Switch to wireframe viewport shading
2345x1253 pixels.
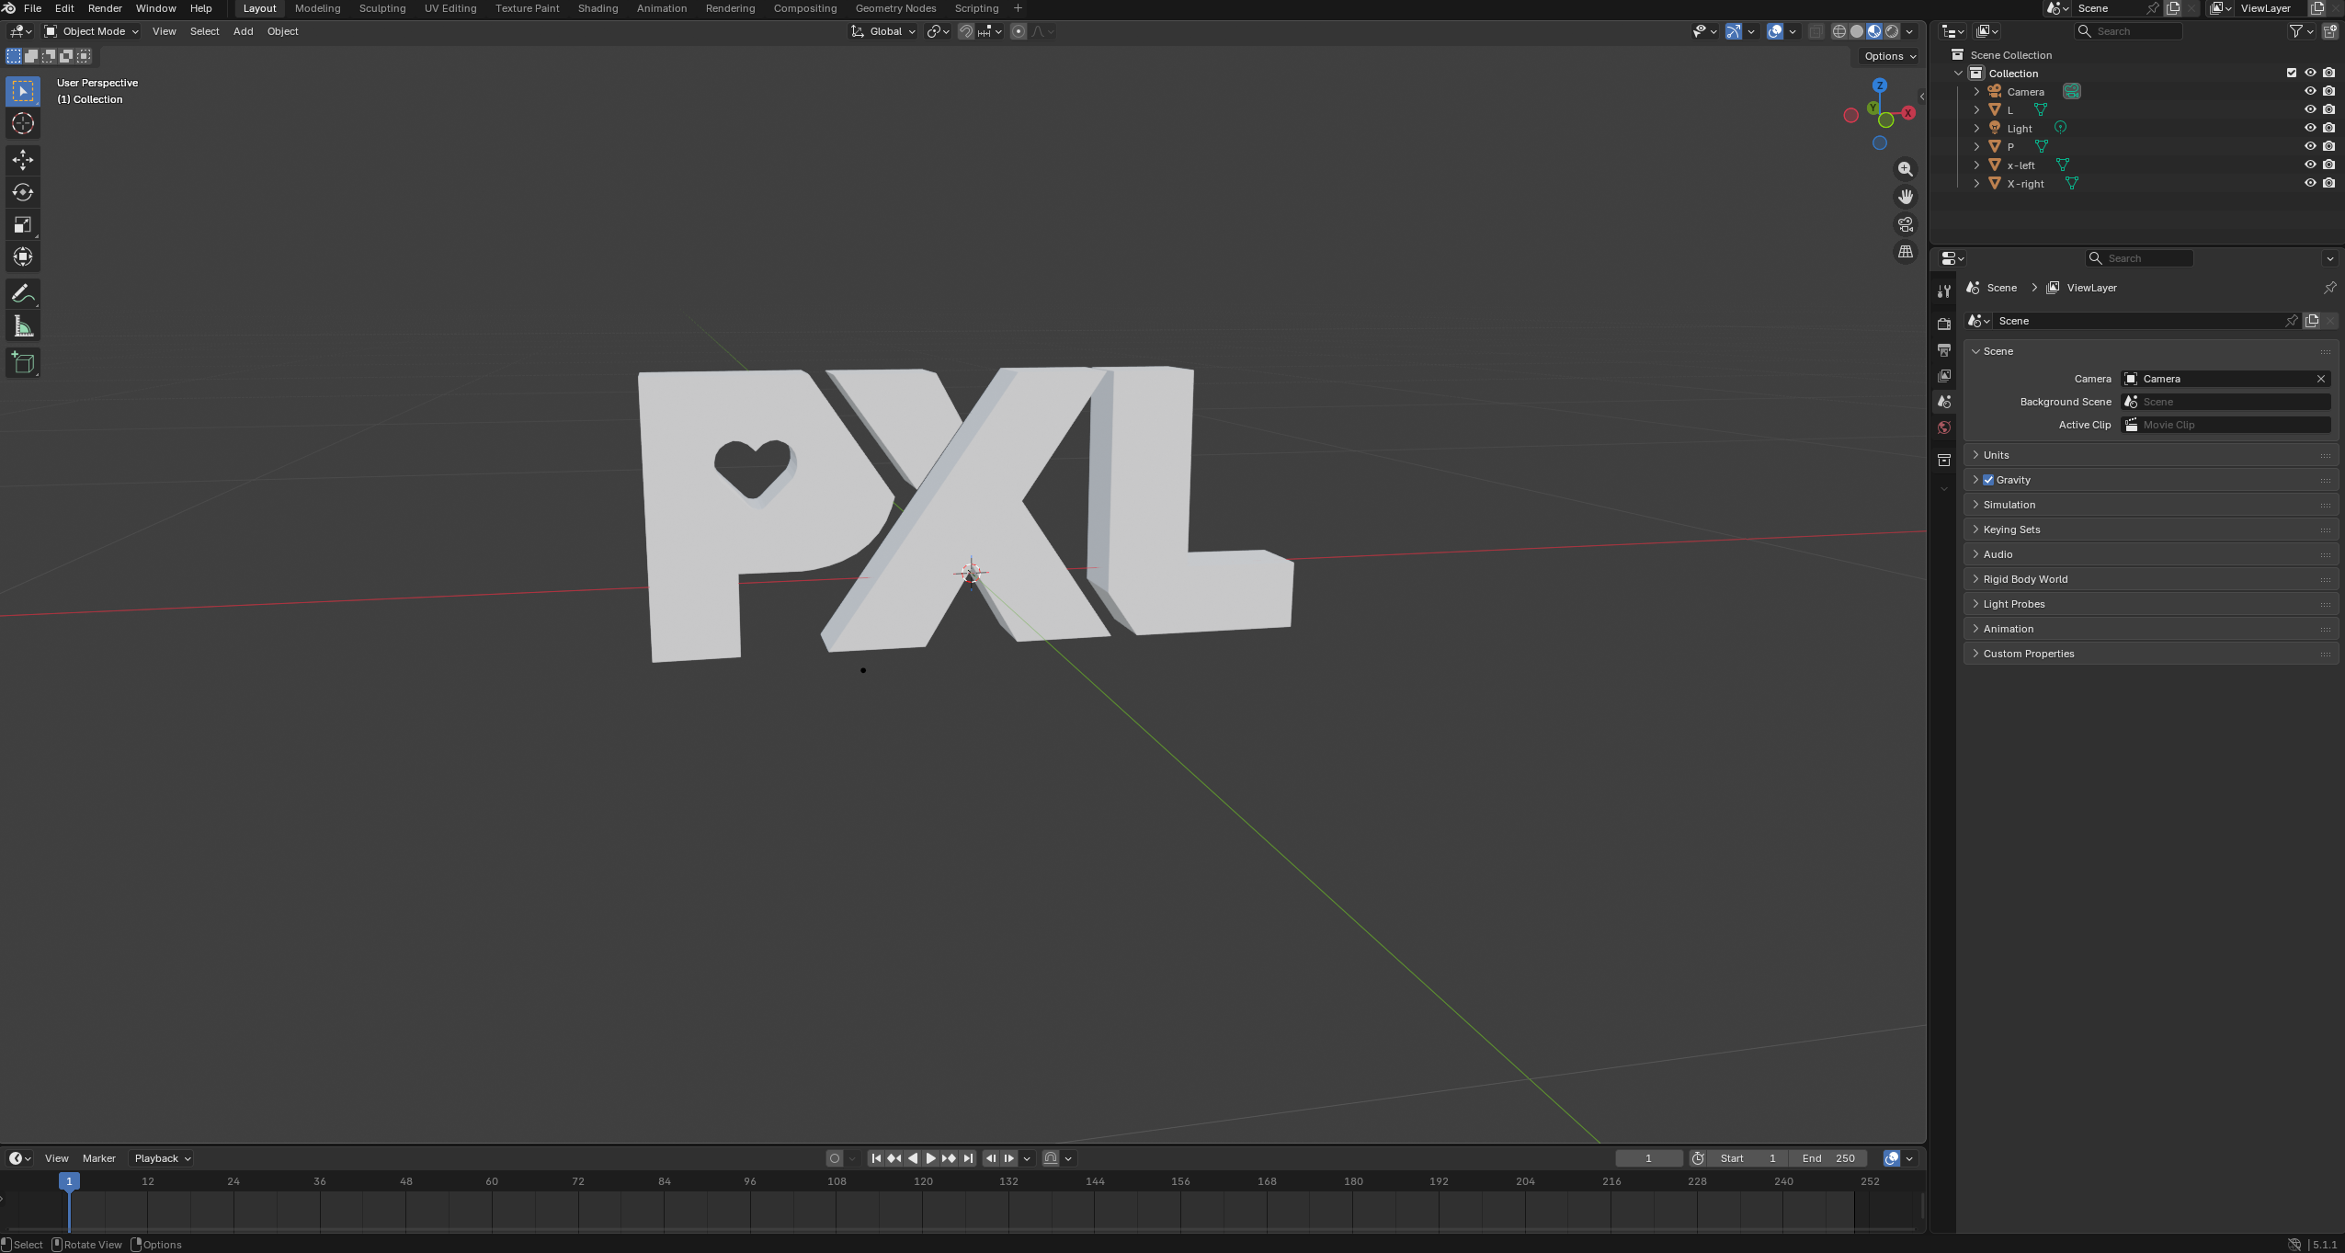click(1839, 31)
